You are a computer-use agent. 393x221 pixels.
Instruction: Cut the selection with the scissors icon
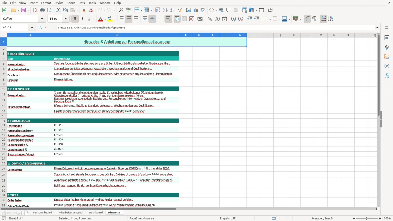[x=58, y=10]
